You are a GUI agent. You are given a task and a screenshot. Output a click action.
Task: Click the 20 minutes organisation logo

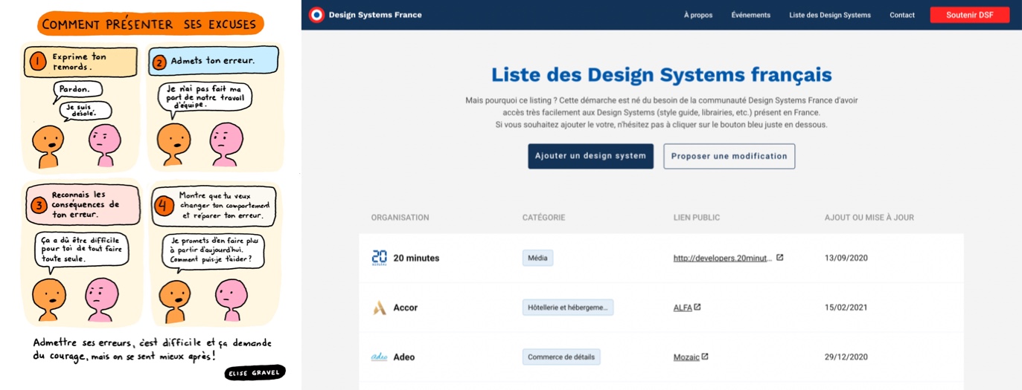point(379,258)
